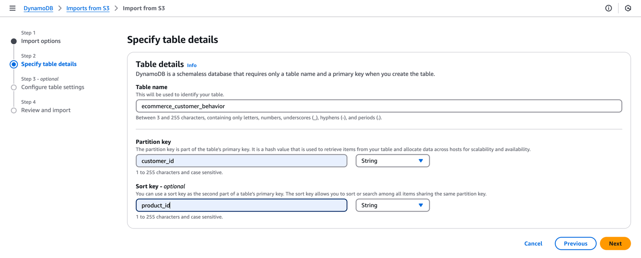The width and height of the screenshot is (641, 258).
Task: Open Imports from S3 breadcrumb link
Action: (88, 8)
